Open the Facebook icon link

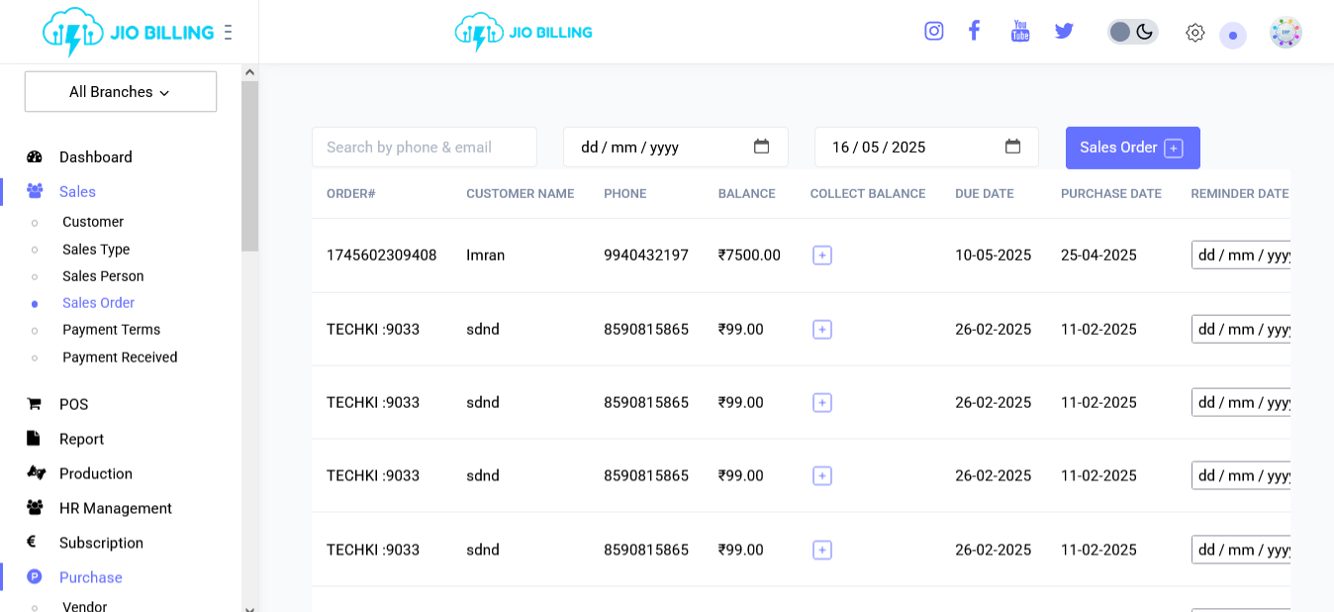[x=974, y=31]
